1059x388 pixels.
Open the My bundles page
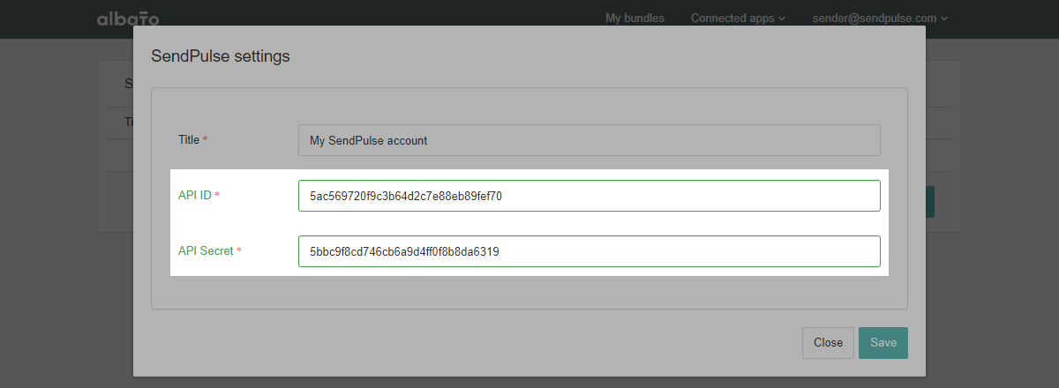[635, 18]
